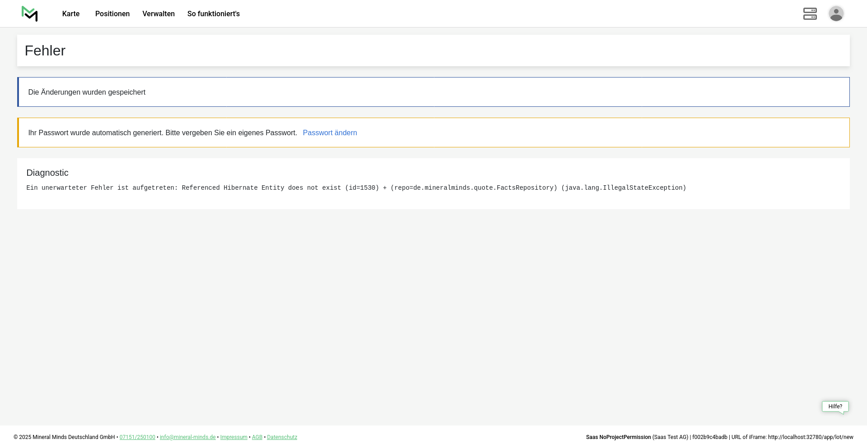Open the user profile avatar
This screenshot has width=867, height=448.
(836, 14)
